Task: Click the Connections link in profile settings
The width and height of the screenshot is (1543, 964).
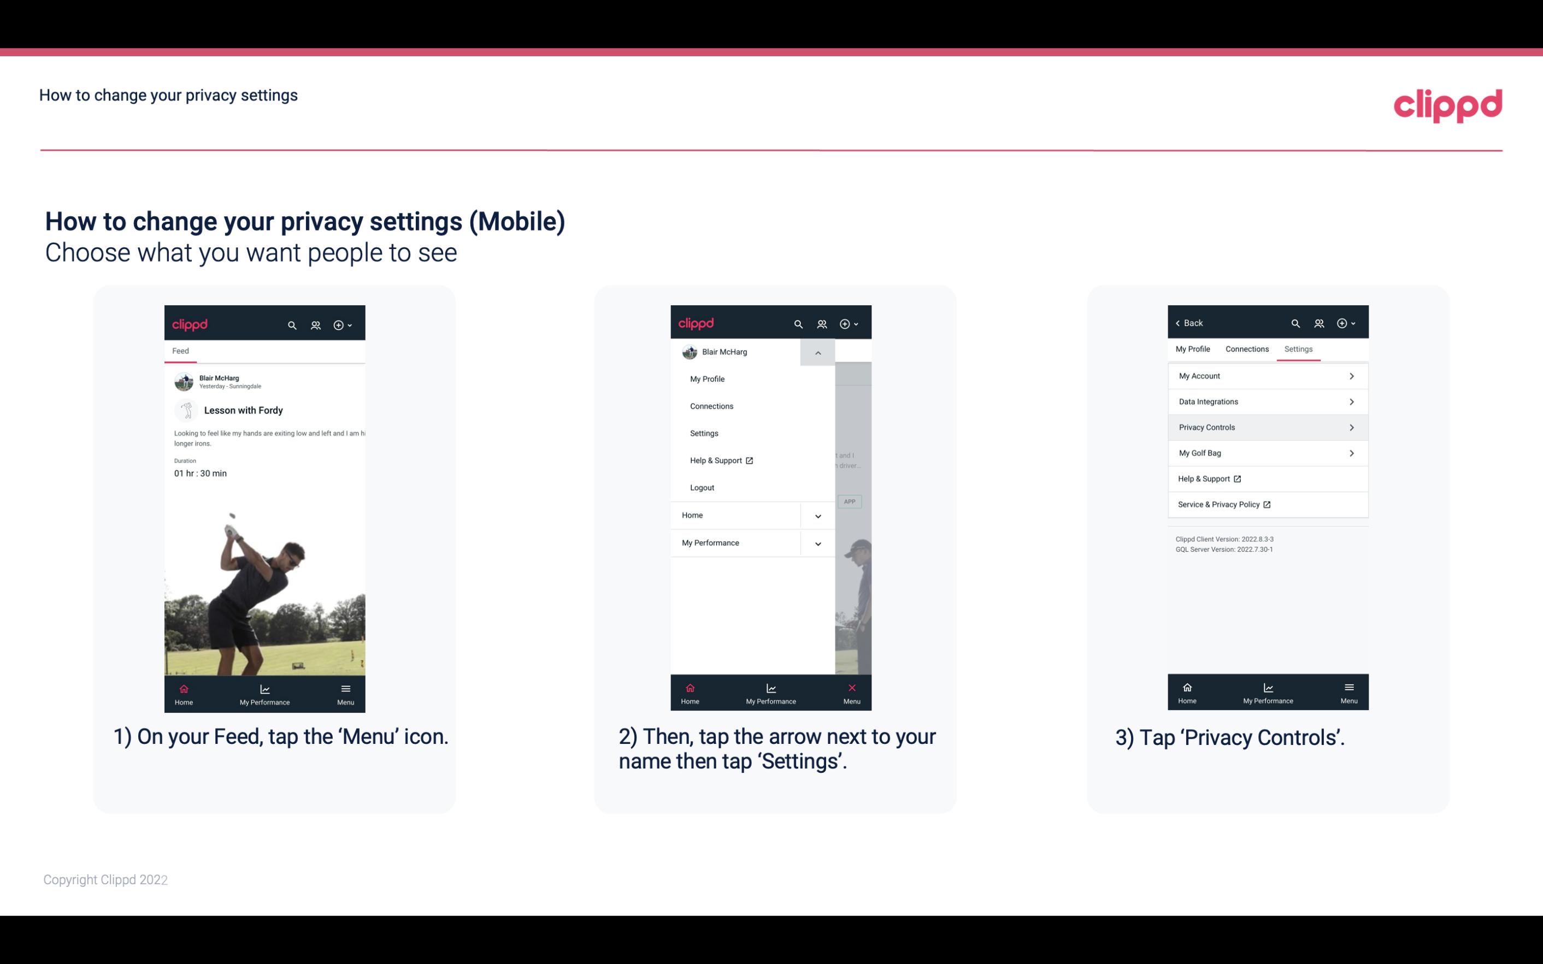Action: click(x=1245, y=348)
